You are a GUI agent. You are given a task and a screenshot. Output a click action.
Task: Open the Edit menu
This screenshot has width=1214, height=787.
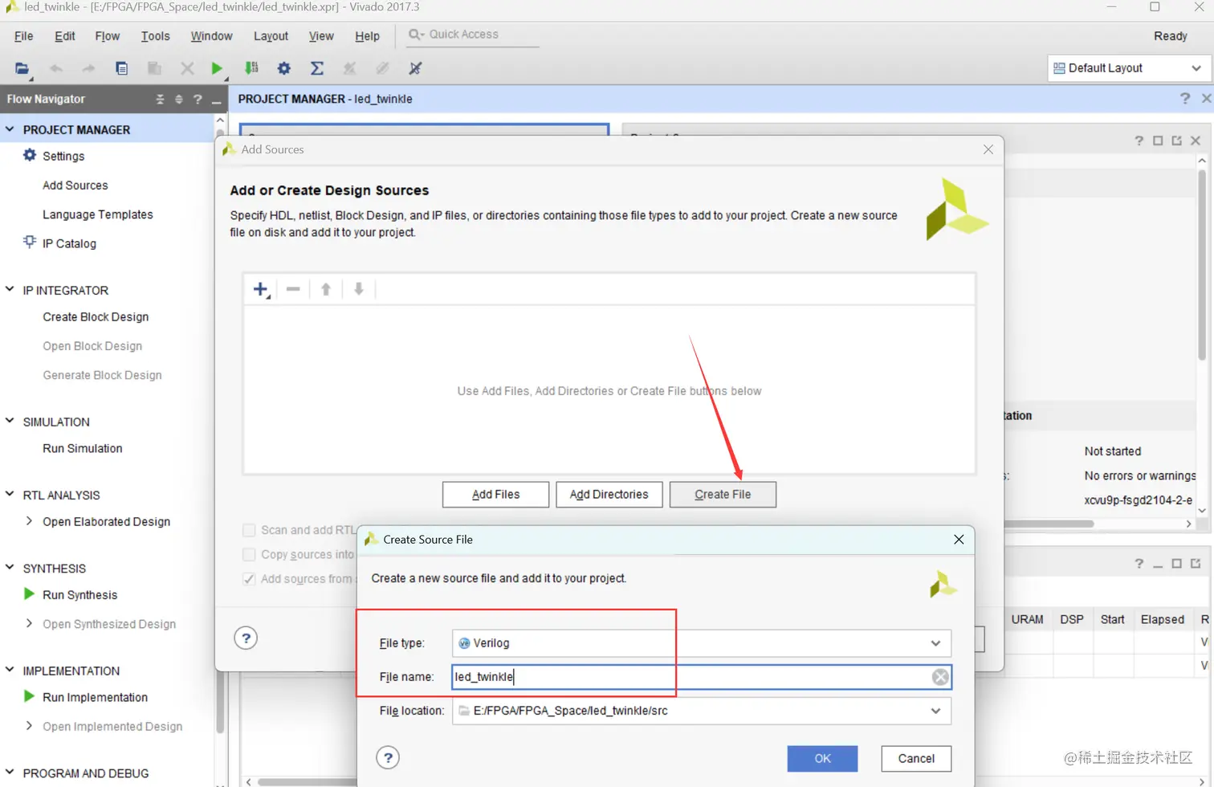65,36
